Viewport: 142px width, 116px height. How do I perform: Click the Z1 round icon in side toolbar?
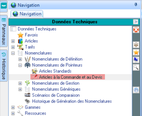[x=136, y=90]
